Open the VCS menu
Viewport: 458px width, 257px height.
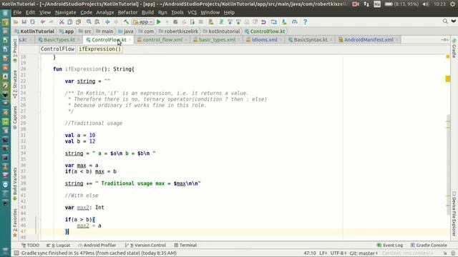[x=192, y=13]
